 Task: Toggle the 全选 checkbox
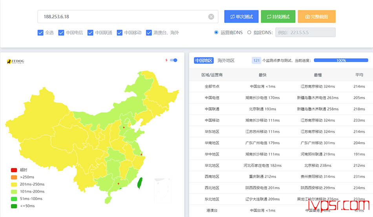pyautogui.click(x=40, y=33)
